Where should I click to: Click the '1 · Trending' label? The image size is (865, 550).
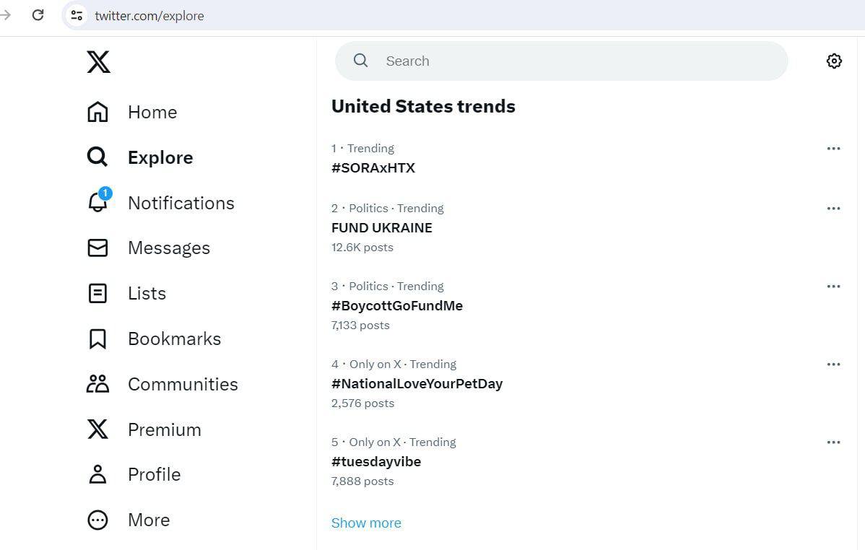(x=362, y=149)
